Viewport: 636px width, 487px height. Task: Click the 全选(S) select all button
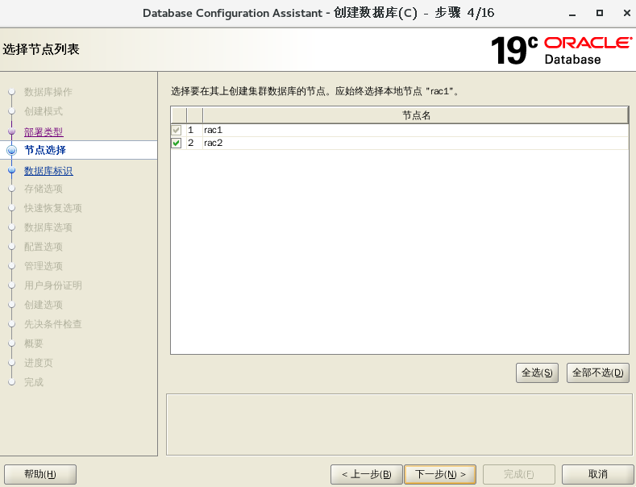[538, 373]
